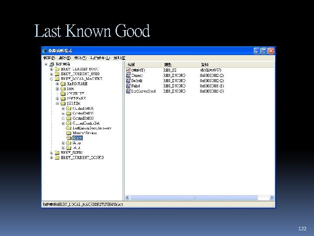Select the HKEY_CURRENT_CONFIG tree label
Image resolution: width=314 pixels, height=236 pixels.
click(82, 157)
